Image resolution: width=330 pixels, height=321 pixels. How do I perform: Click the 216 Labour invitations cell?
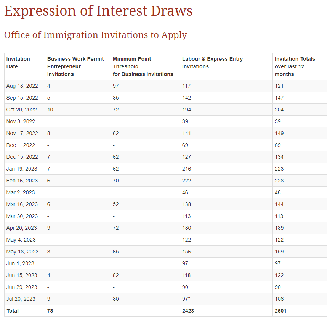pos(186,169)
